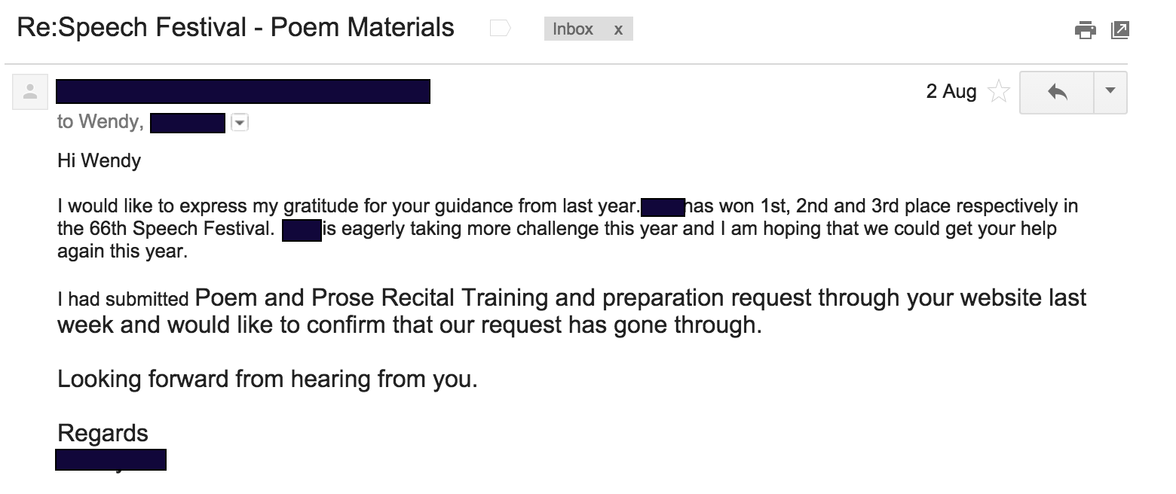Click the redacted sender name
Screen dimensions: 1176x494
pos(243,91)
